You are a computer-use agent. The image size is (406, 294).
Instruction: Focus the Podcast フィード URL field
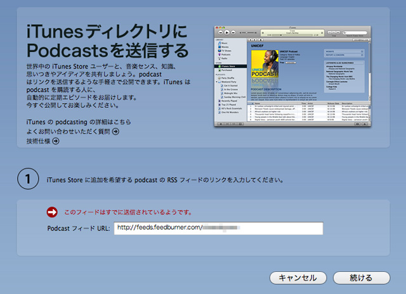218,228
